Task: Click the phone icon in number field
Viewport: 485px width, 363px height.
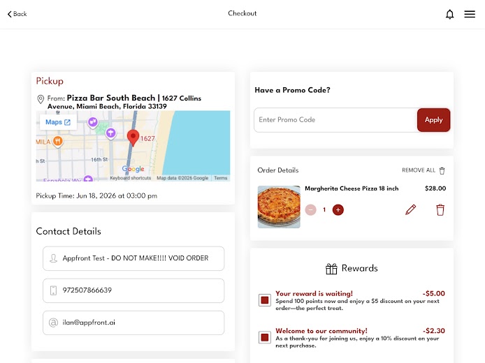Action: point(54,290)
